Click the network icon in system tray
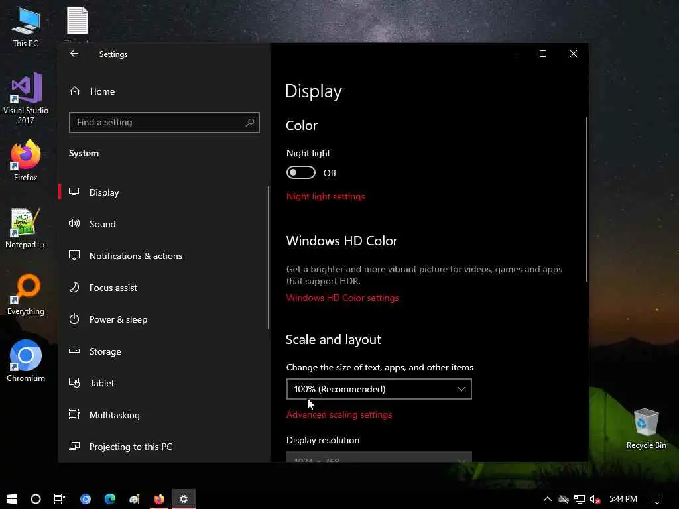This screenshot has height=509, width=679. click(580, 499)
